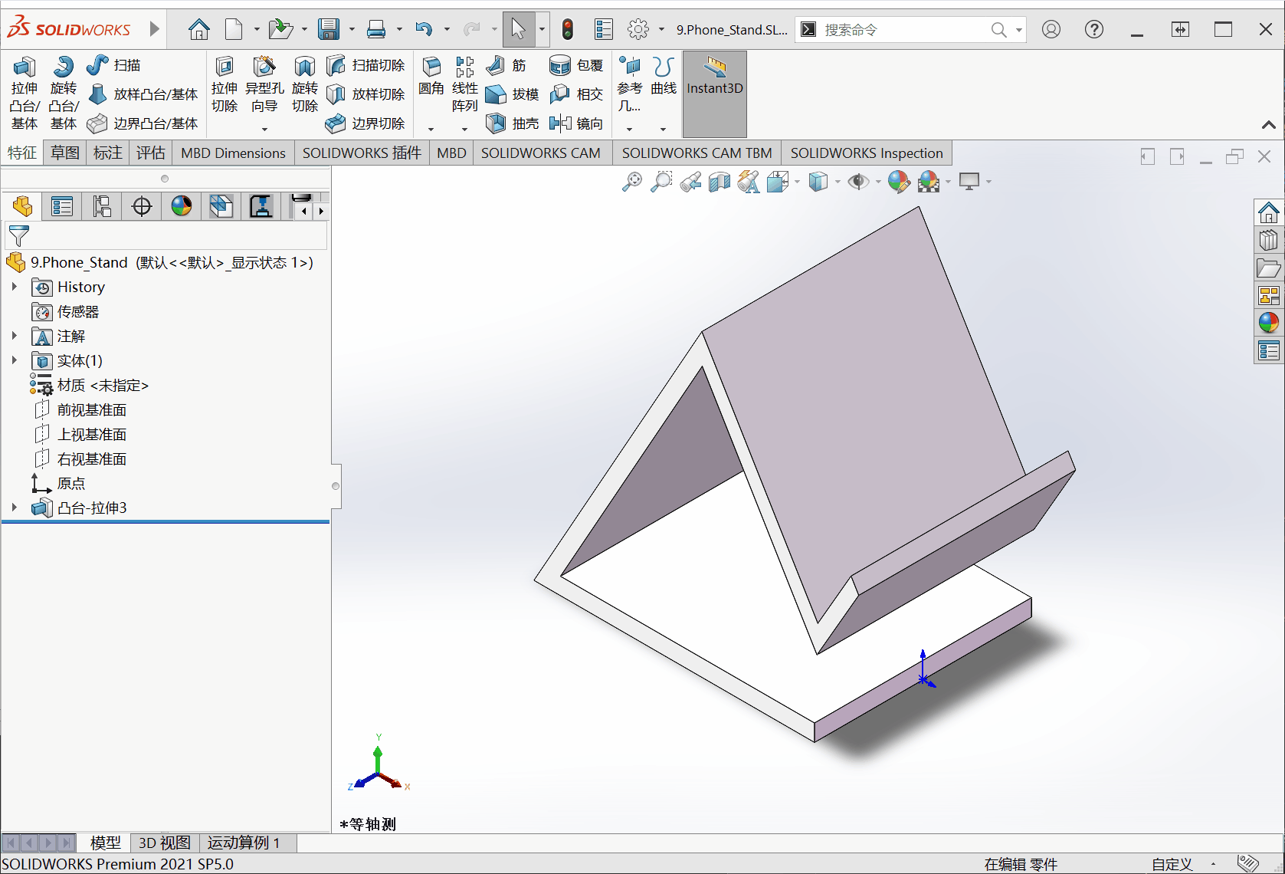Click the Hole Wizard (异型孔向导) icon
Viewport: 1285px width, 874px height.
[264, 85]
